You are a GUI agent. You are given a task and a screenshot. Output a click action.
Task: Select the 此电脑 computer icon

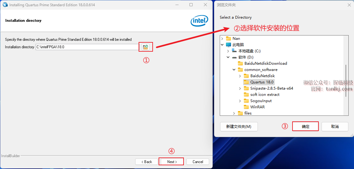pyautogui.click(x=229, y=45)
